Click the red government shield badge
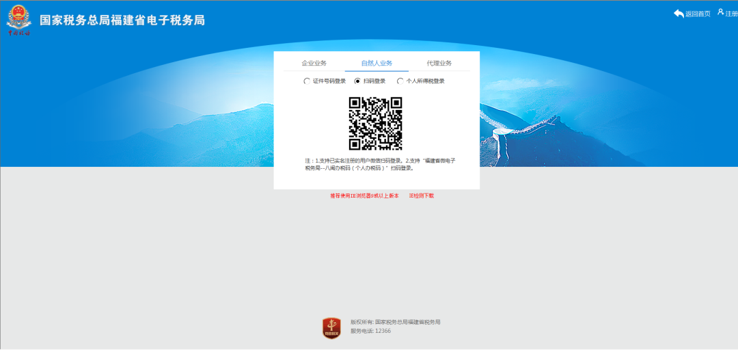 click(x=331, y=328)
